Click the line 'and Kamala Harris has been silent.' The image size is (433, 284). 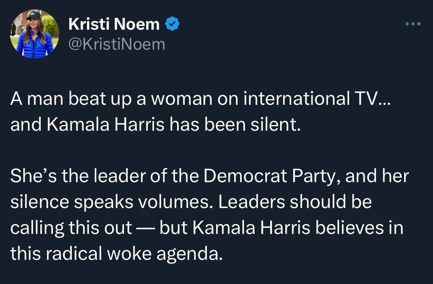[x=155, y=125]
